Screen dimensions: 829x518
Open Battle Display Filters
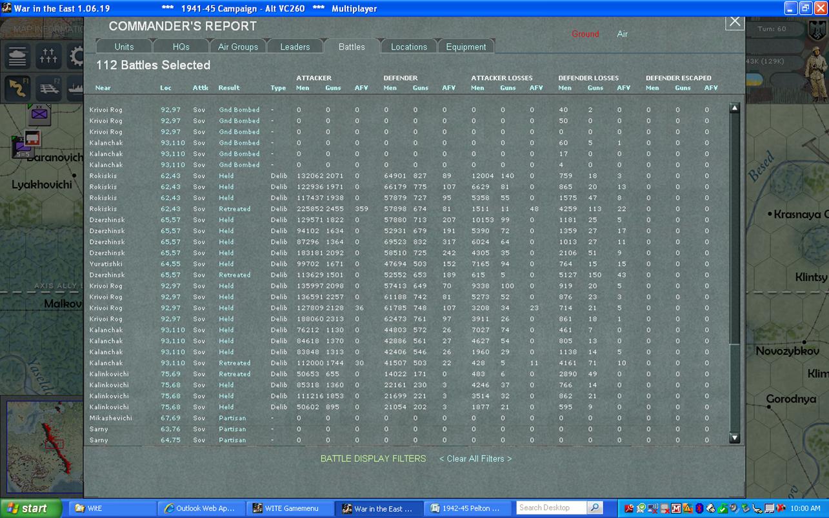(373, 459)
